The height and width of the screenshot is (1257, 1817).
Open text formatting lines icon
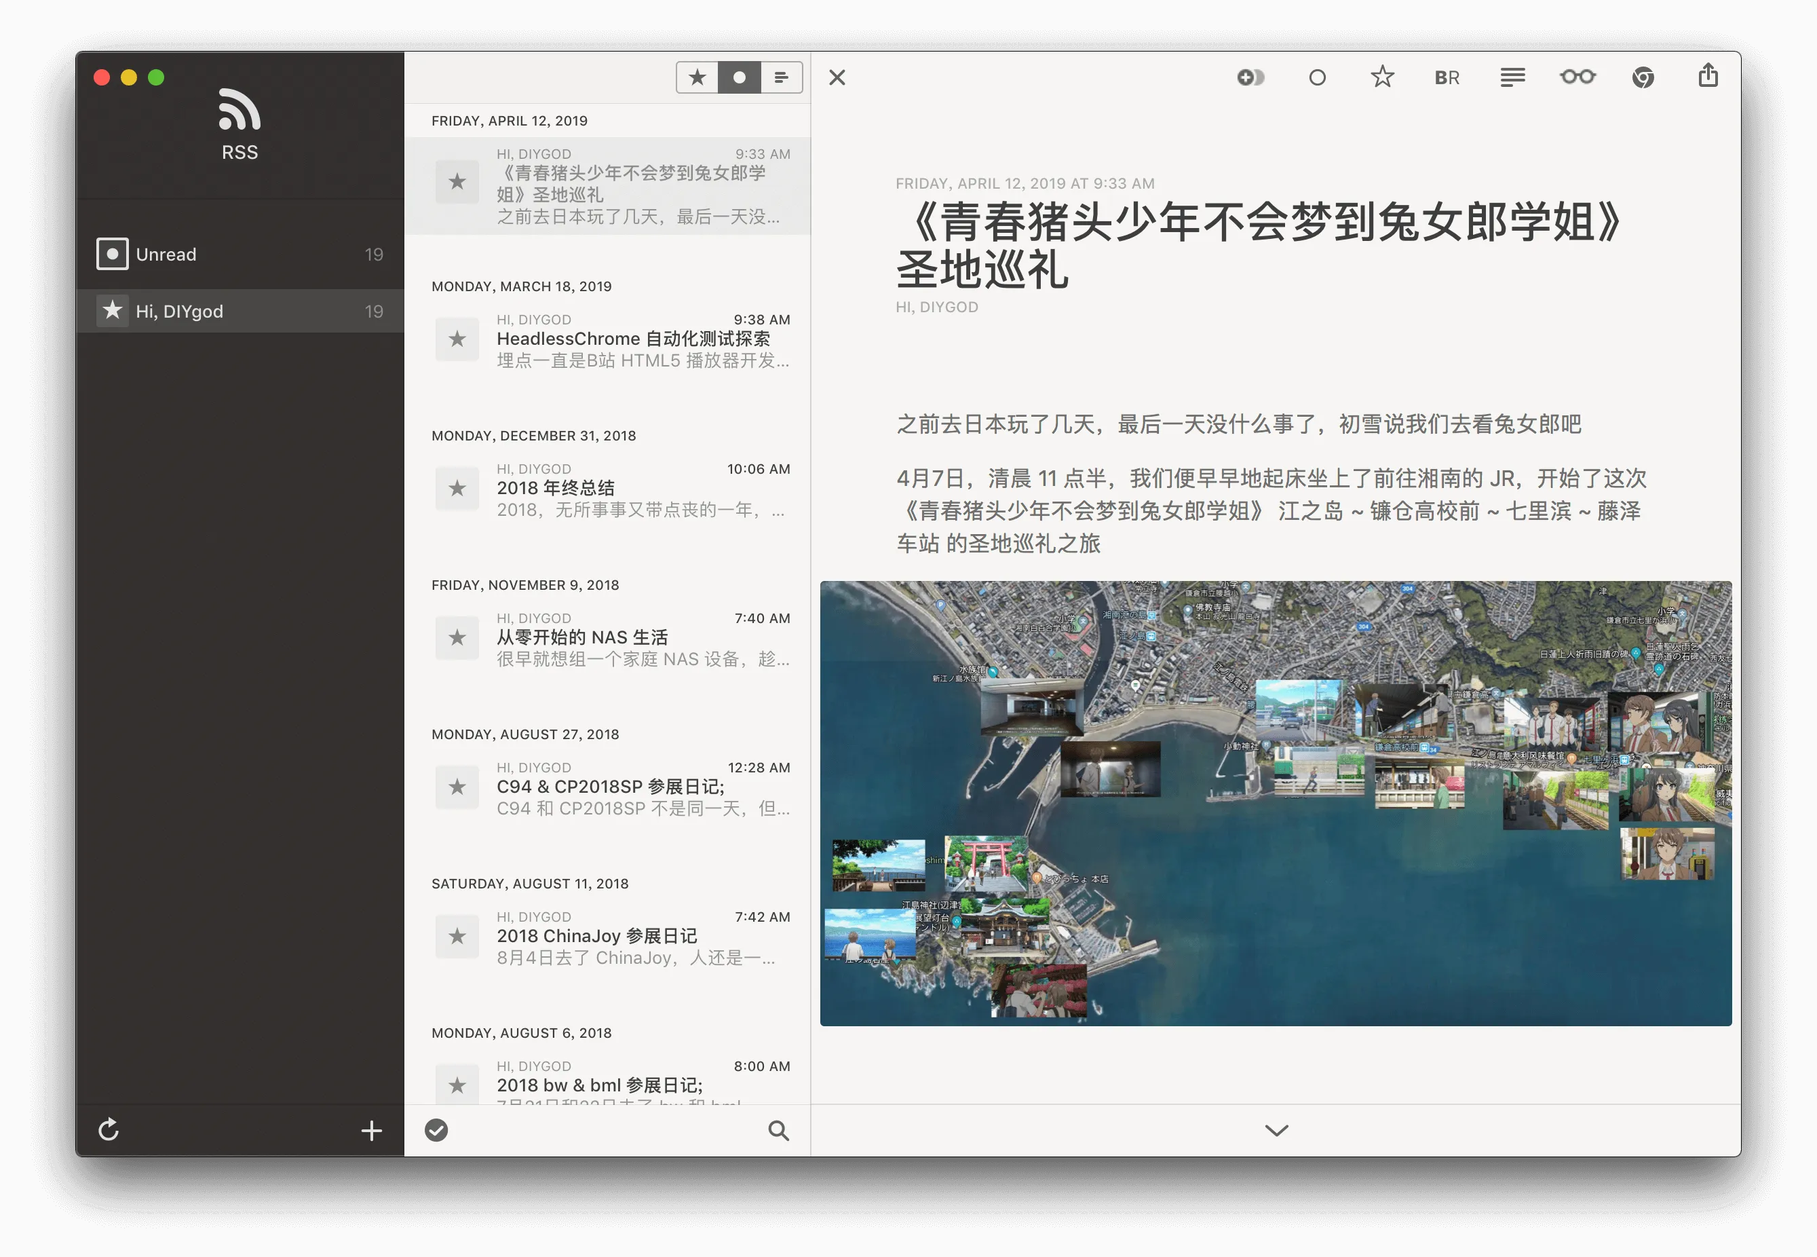pos(1512,77)
